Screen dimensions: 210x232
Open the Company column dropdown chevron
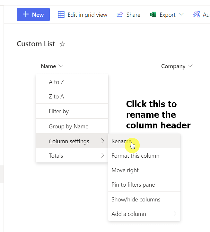tap(190, 66)
